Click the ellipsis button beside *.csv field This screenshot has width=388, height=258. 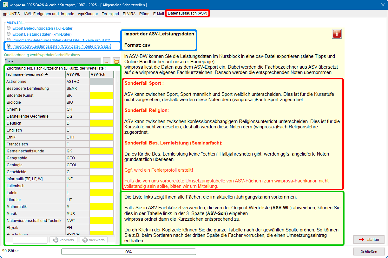(107, 61)
